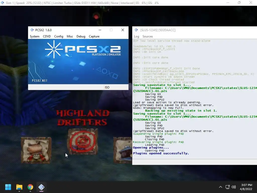Screen dimensions: 257x193
Task: Click the console window title bar icon
Action: tap(136, 30)
